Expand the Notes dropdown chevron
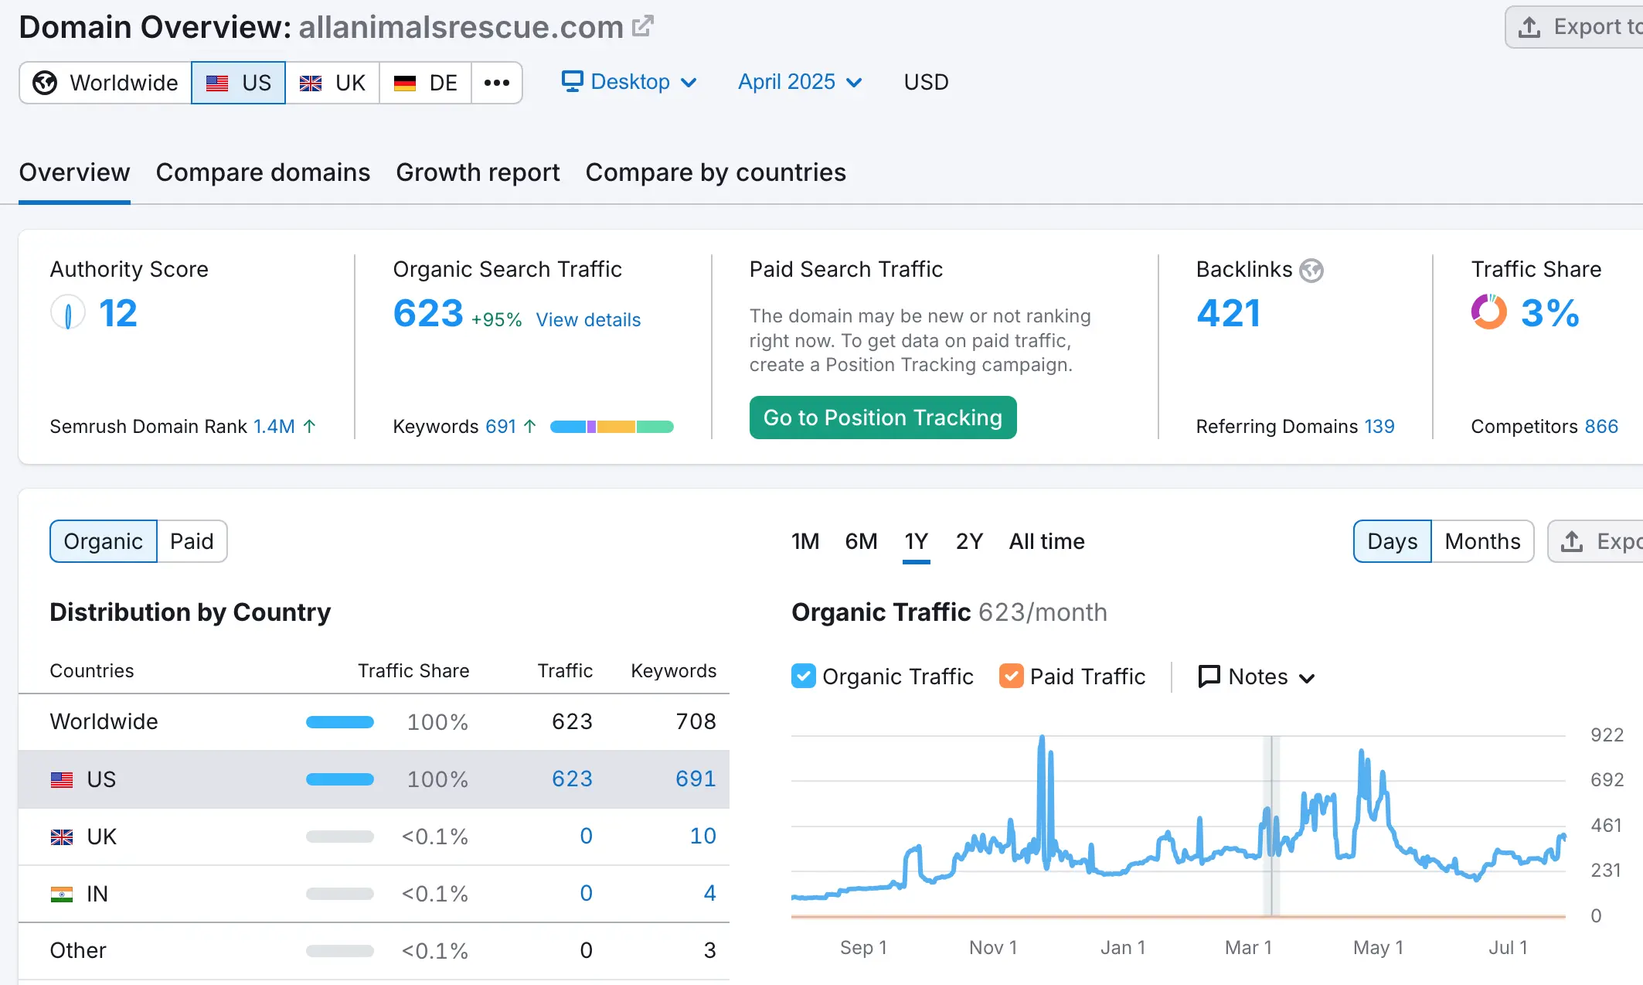Viewport: 1643px width, 985px height. 1307,678
